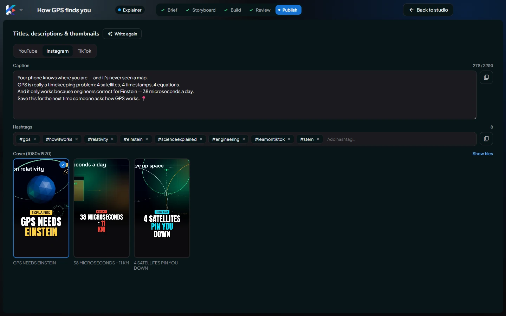This screenshot has width=506, height=316.
Task: Switch to the YouTube tab
Action: [x=28, y=51]
